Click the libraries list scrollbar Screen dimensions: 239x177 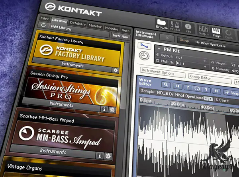click(x=125, y=76)
